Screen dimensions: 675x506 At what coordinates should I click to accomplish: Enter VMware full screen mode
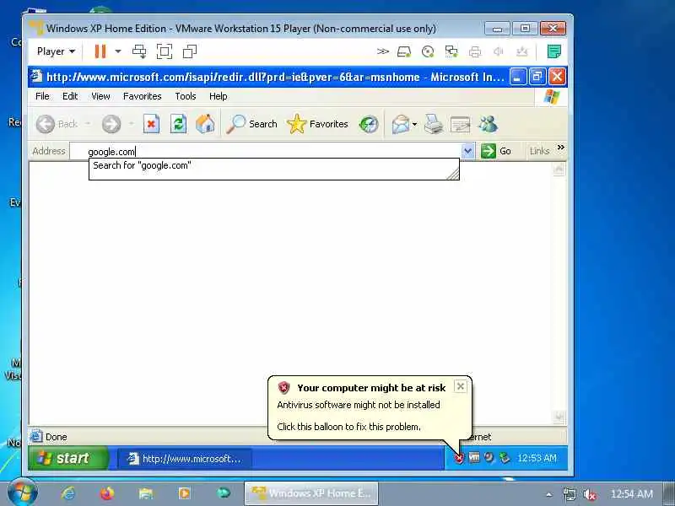pyautogui.click(x=165, y=51)
